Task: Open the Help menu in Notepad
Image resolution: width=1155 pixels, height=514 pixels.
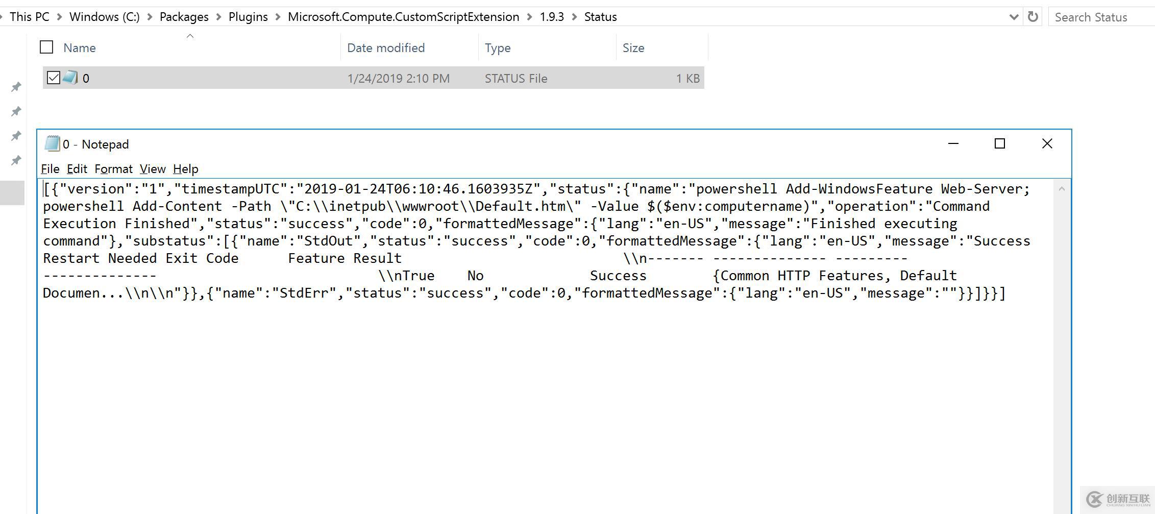Action: coord(186,169)
